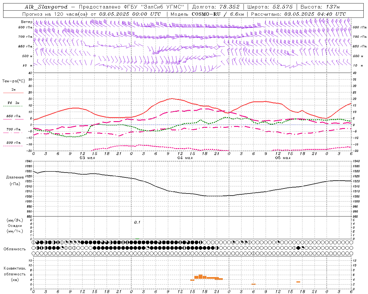
Task: Click the elevation text Высота: 137м
Action: point(320,7)
